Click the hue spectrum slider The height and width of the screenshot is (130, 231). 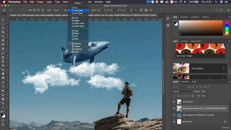[x=227, y=28]
